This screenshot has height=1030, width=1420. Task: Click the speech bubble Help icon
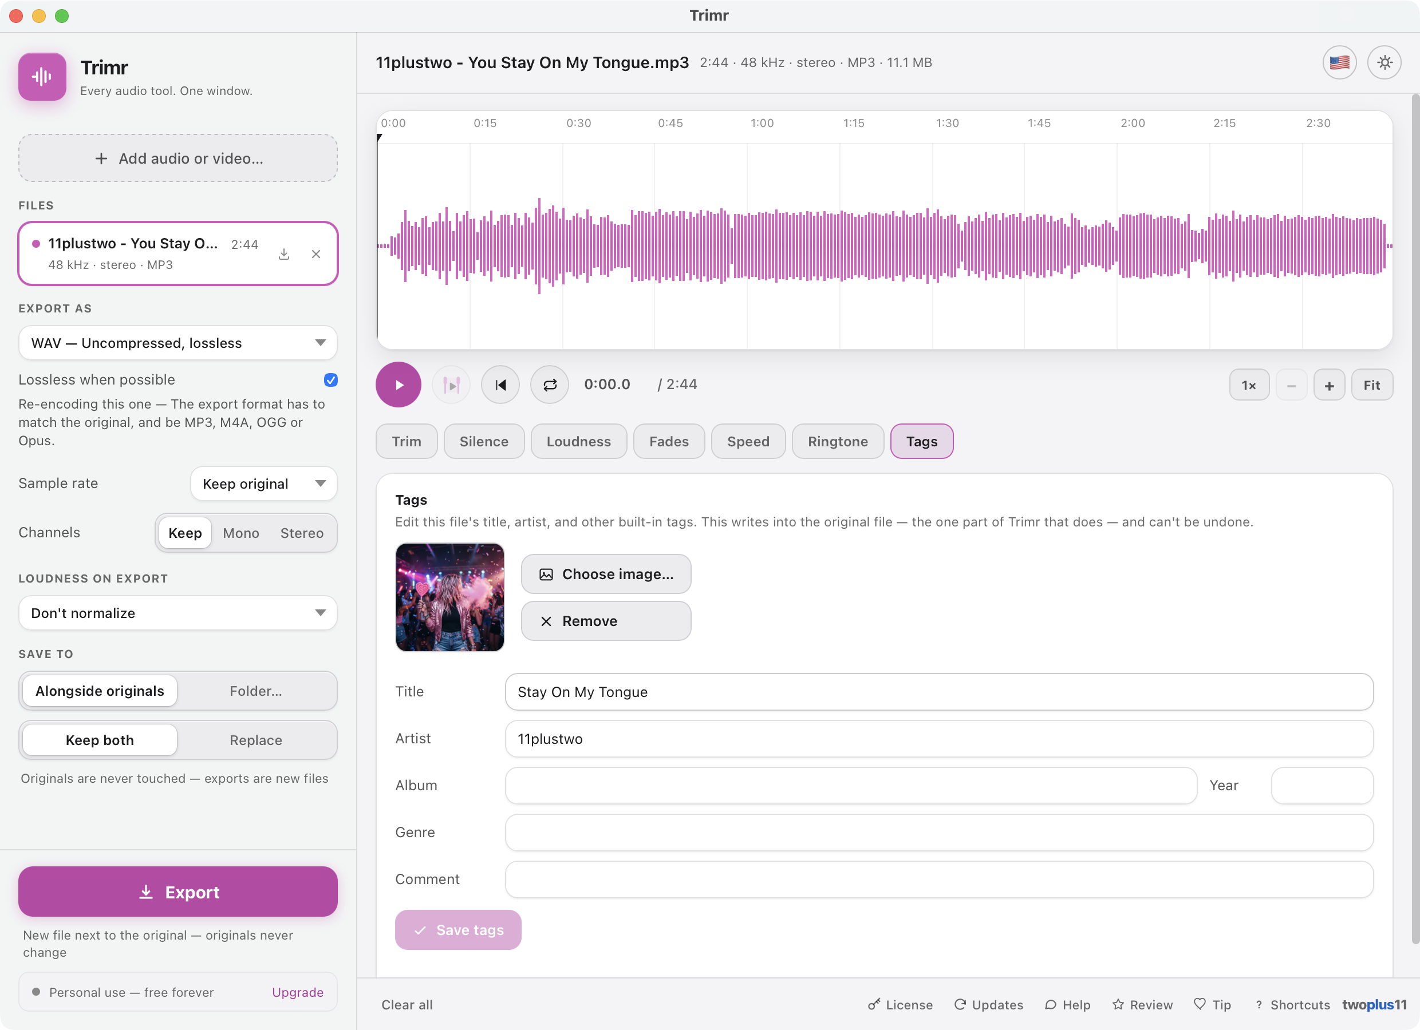pyautogui.click(x=1051, y=1004)
